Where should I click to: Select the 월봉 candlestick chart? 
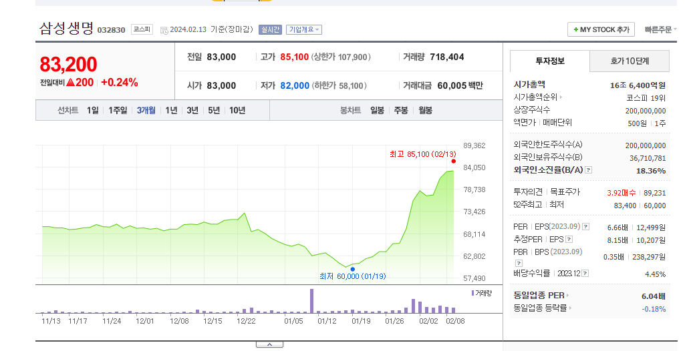[x=425, y=110]
